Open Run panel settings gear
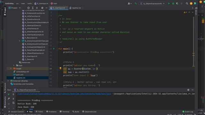 tap(188, 90)
